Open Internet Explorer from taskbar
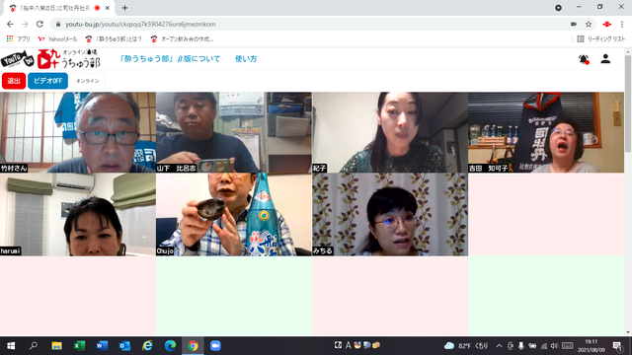Viewport: 632px width, 355px height. coord(147,346)
